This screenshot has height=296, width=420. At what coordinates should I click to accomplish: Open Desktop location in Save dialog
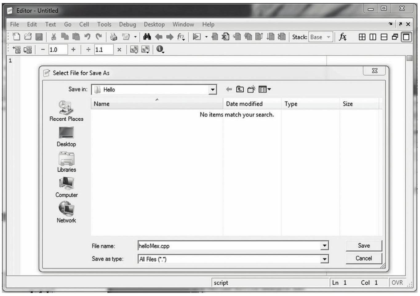pos(66,137)
